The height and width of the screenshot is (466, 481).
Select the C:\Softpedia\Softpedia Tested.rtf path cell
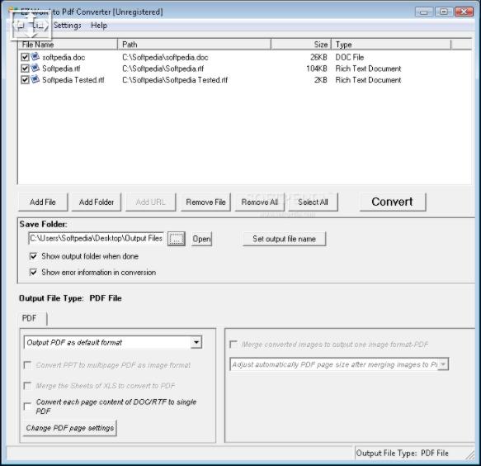[175, 80]
